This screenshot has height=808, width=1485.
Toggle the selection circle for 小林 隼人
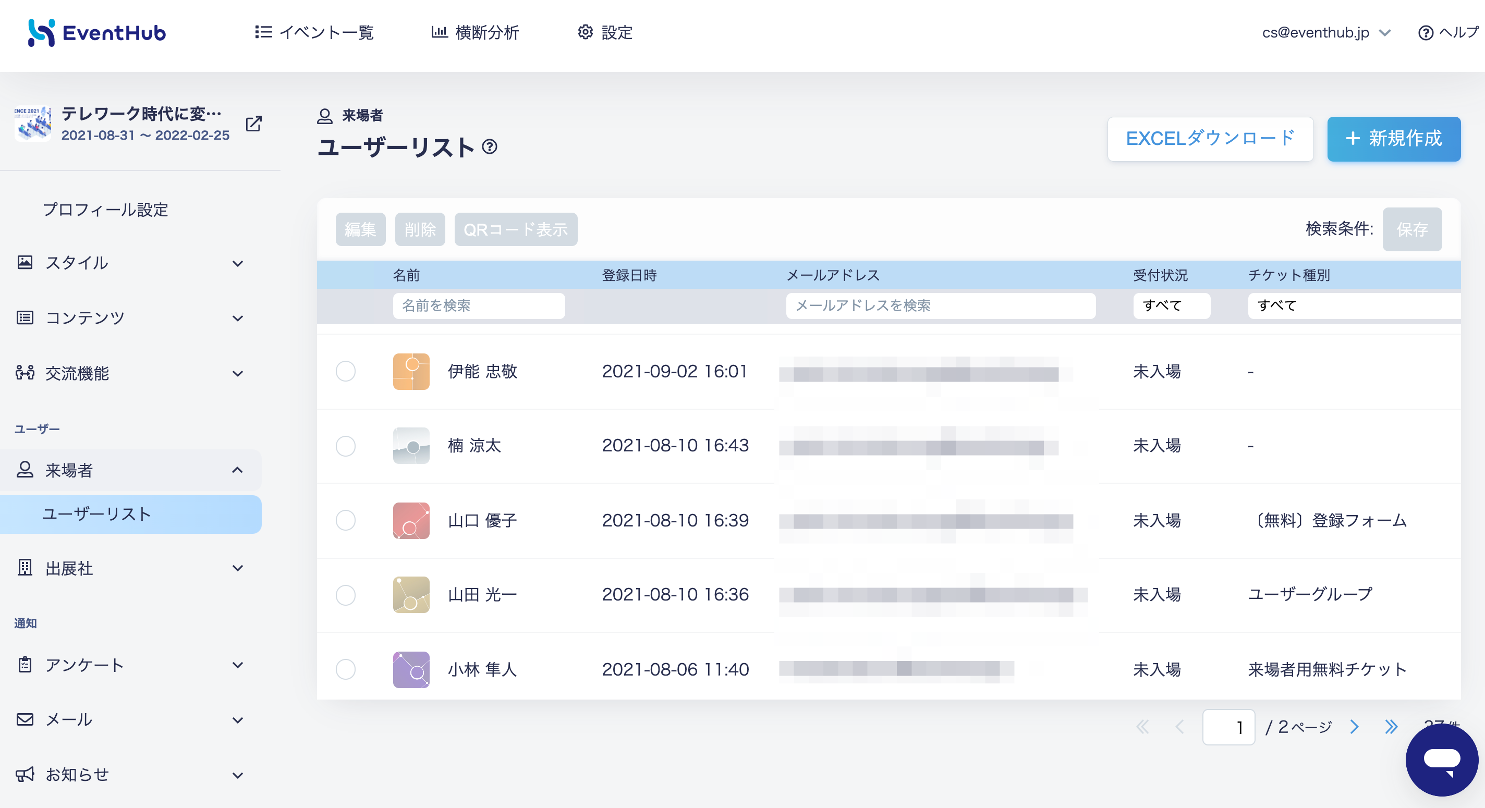[346, 669]
